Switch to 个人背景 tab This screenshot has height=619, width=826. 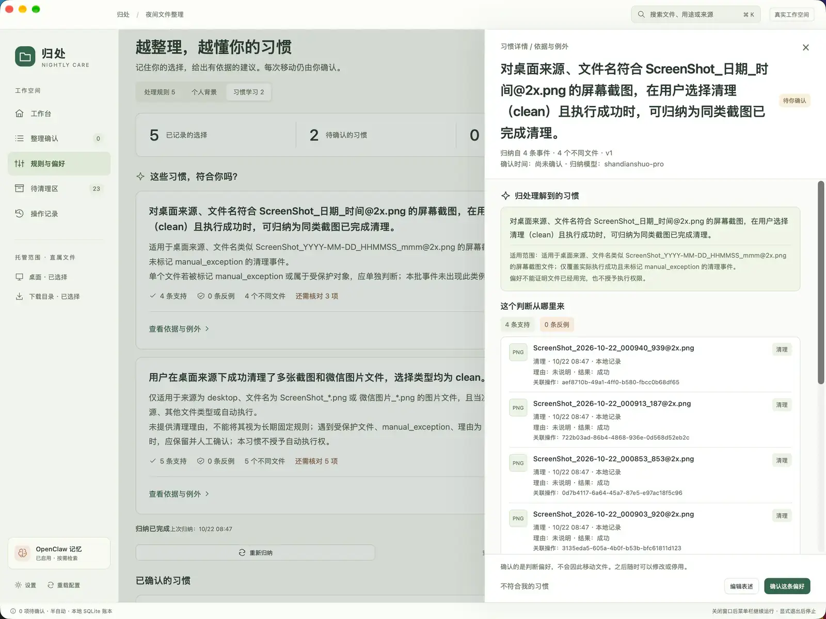pos(204,92)
